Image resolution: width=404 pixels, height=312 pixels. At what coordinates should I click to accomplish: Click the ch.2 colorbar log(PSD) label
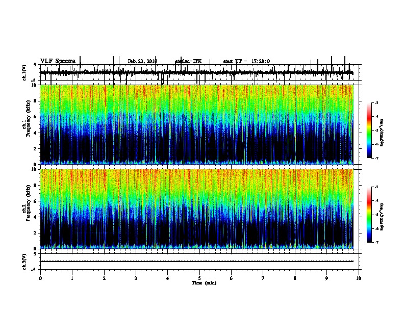(382, 217)
